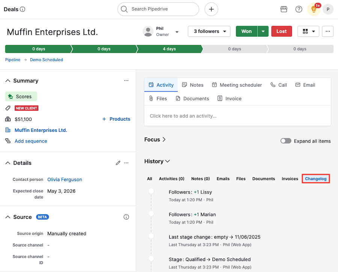The height and width of the screenshot is (272, 338).
Task: Open the Summary more options menu
Action: pyautogui.click(x=126, y=81)
